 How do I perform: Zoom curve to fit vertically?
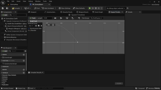(x=53, y=25)
